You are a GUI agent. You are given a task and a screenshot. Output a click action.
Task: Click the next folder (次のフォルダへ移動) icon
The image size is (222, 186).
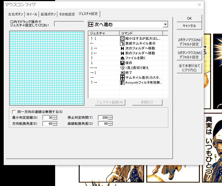pyautogui.click(x=122, y=48)
